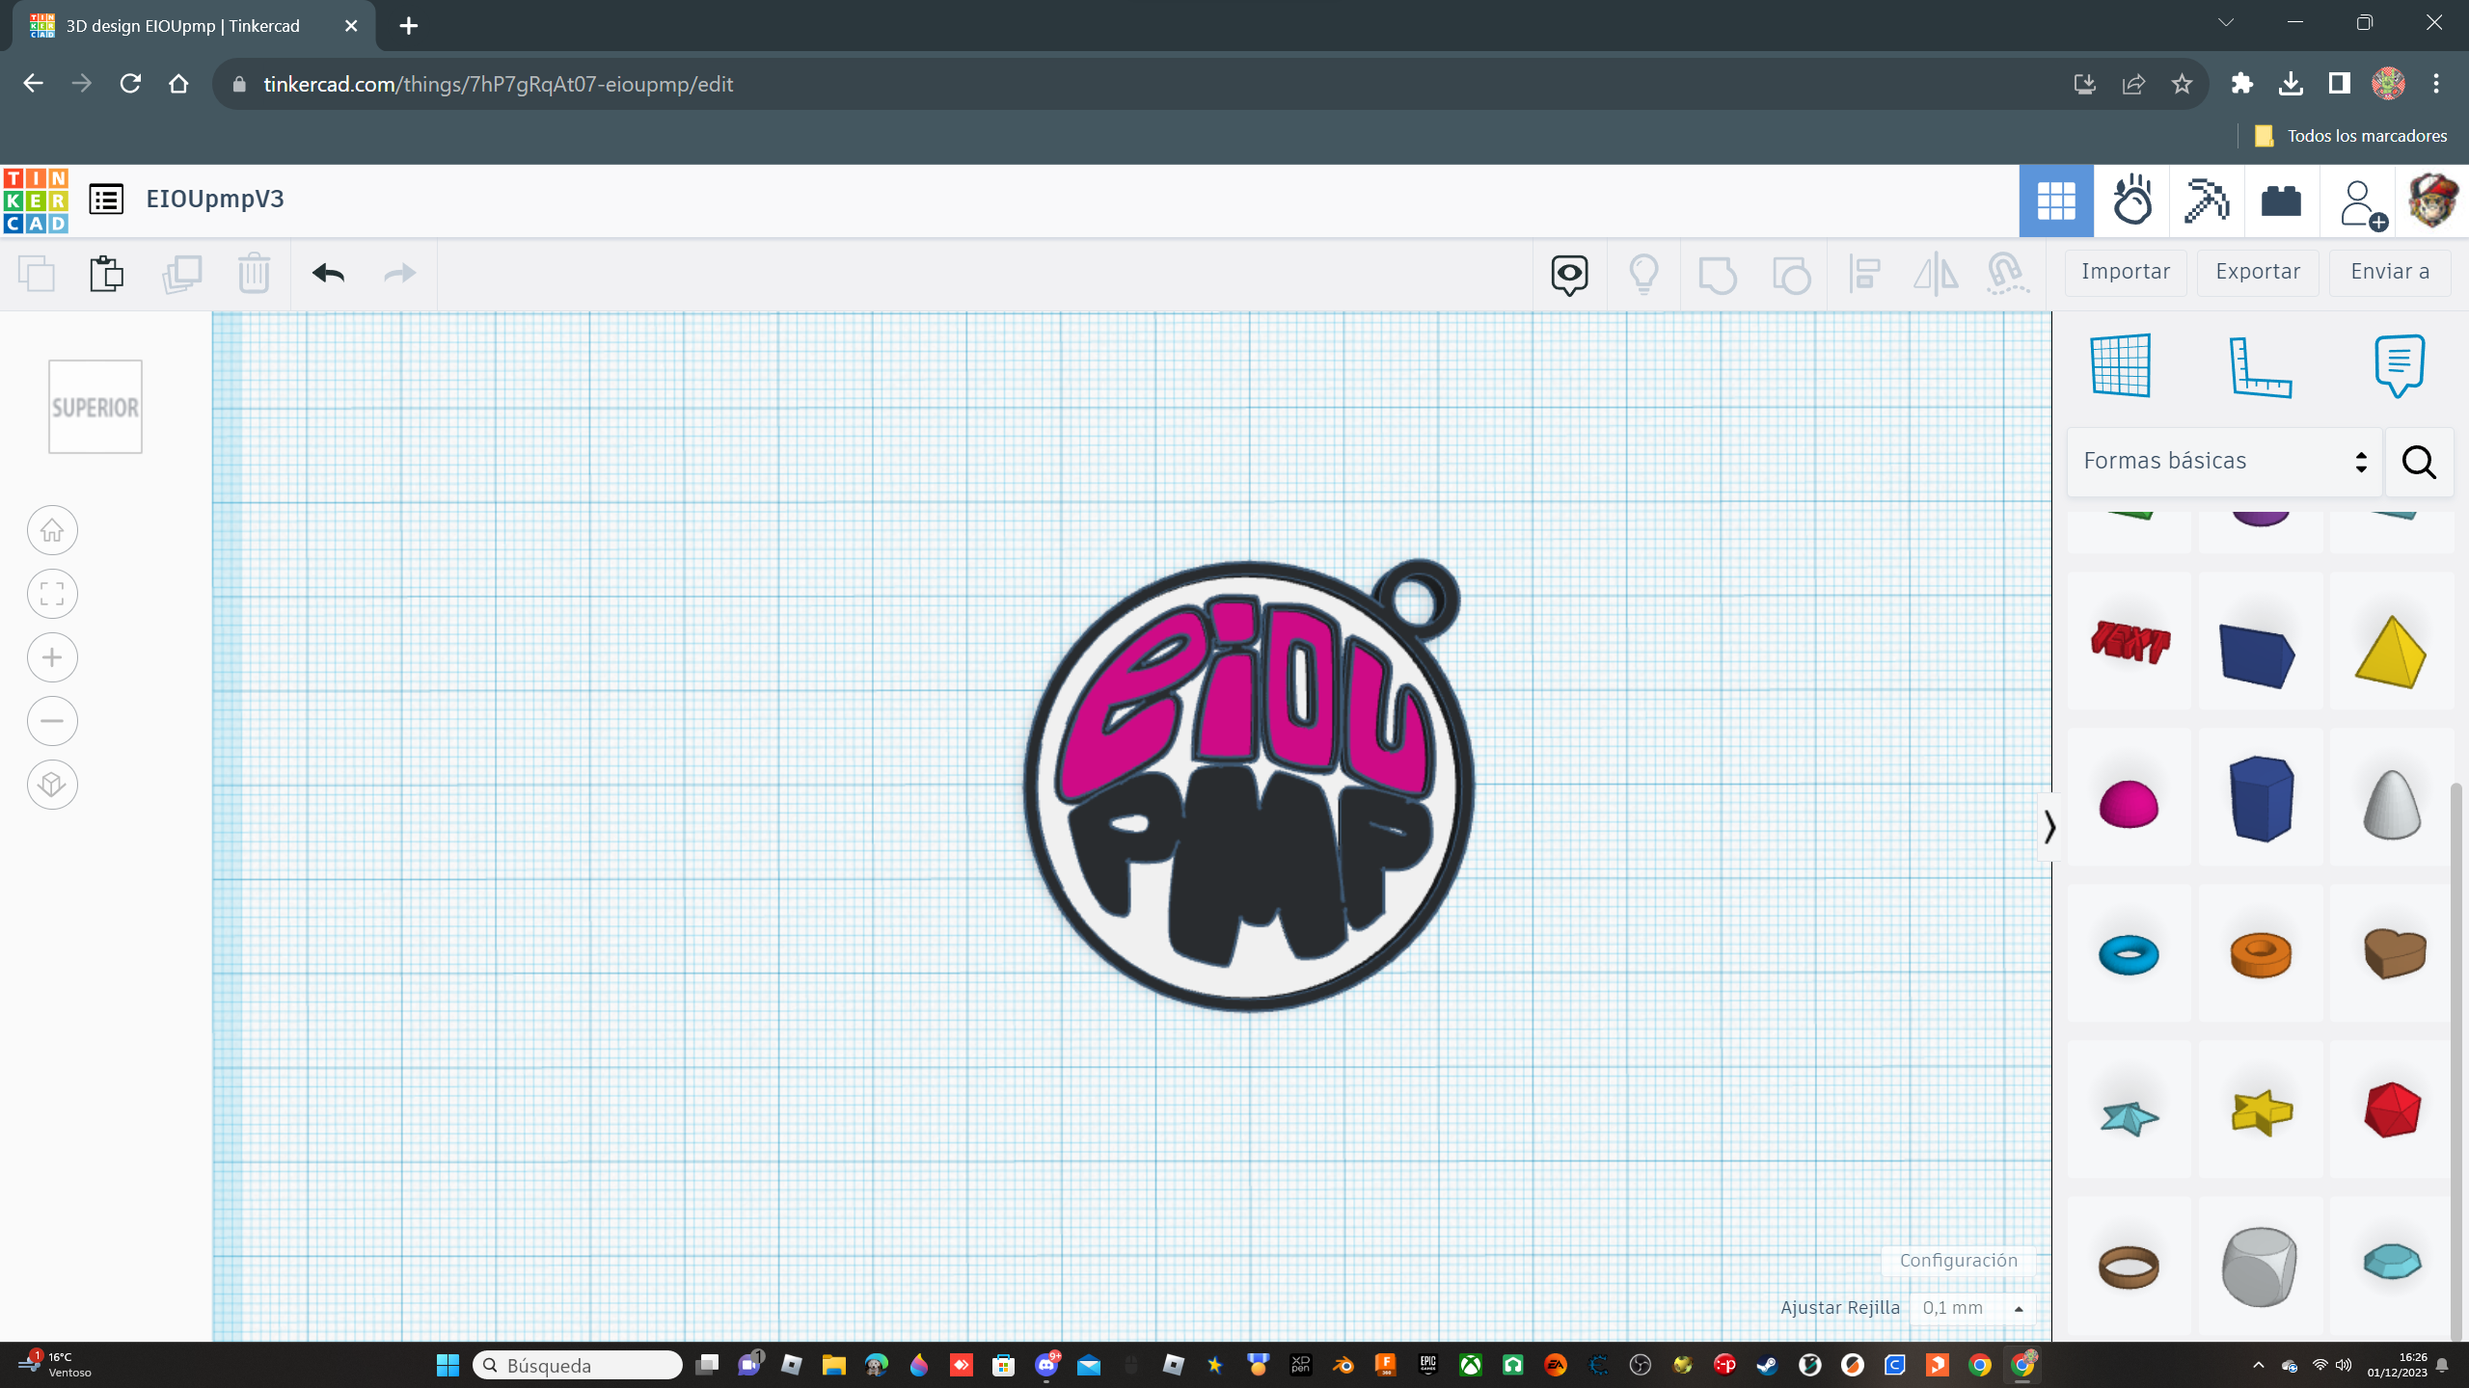Toggle the view notes visibility eye icon
This screenshot has width=2469, height=1388.
(1569, 275)
